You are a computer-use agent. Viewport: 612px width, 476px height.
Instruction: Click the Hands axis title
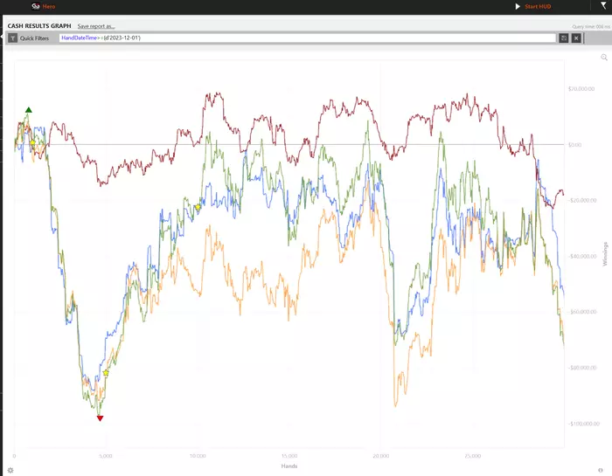pos(289,466)
